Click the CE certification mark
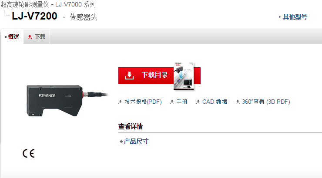This screenshot has width=322, height=178. coord(29,153)
